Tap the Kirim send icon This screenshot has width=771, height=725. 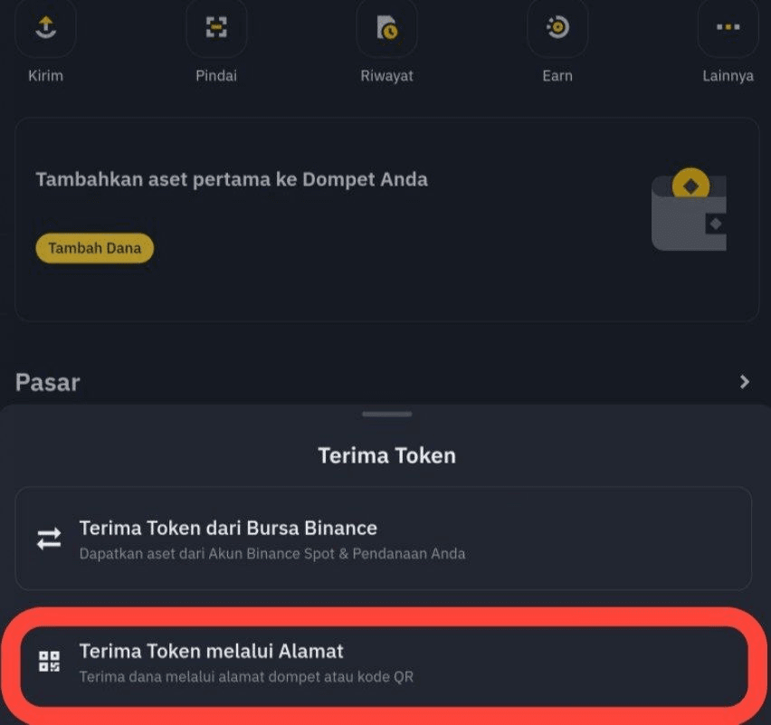click(45, 28)
